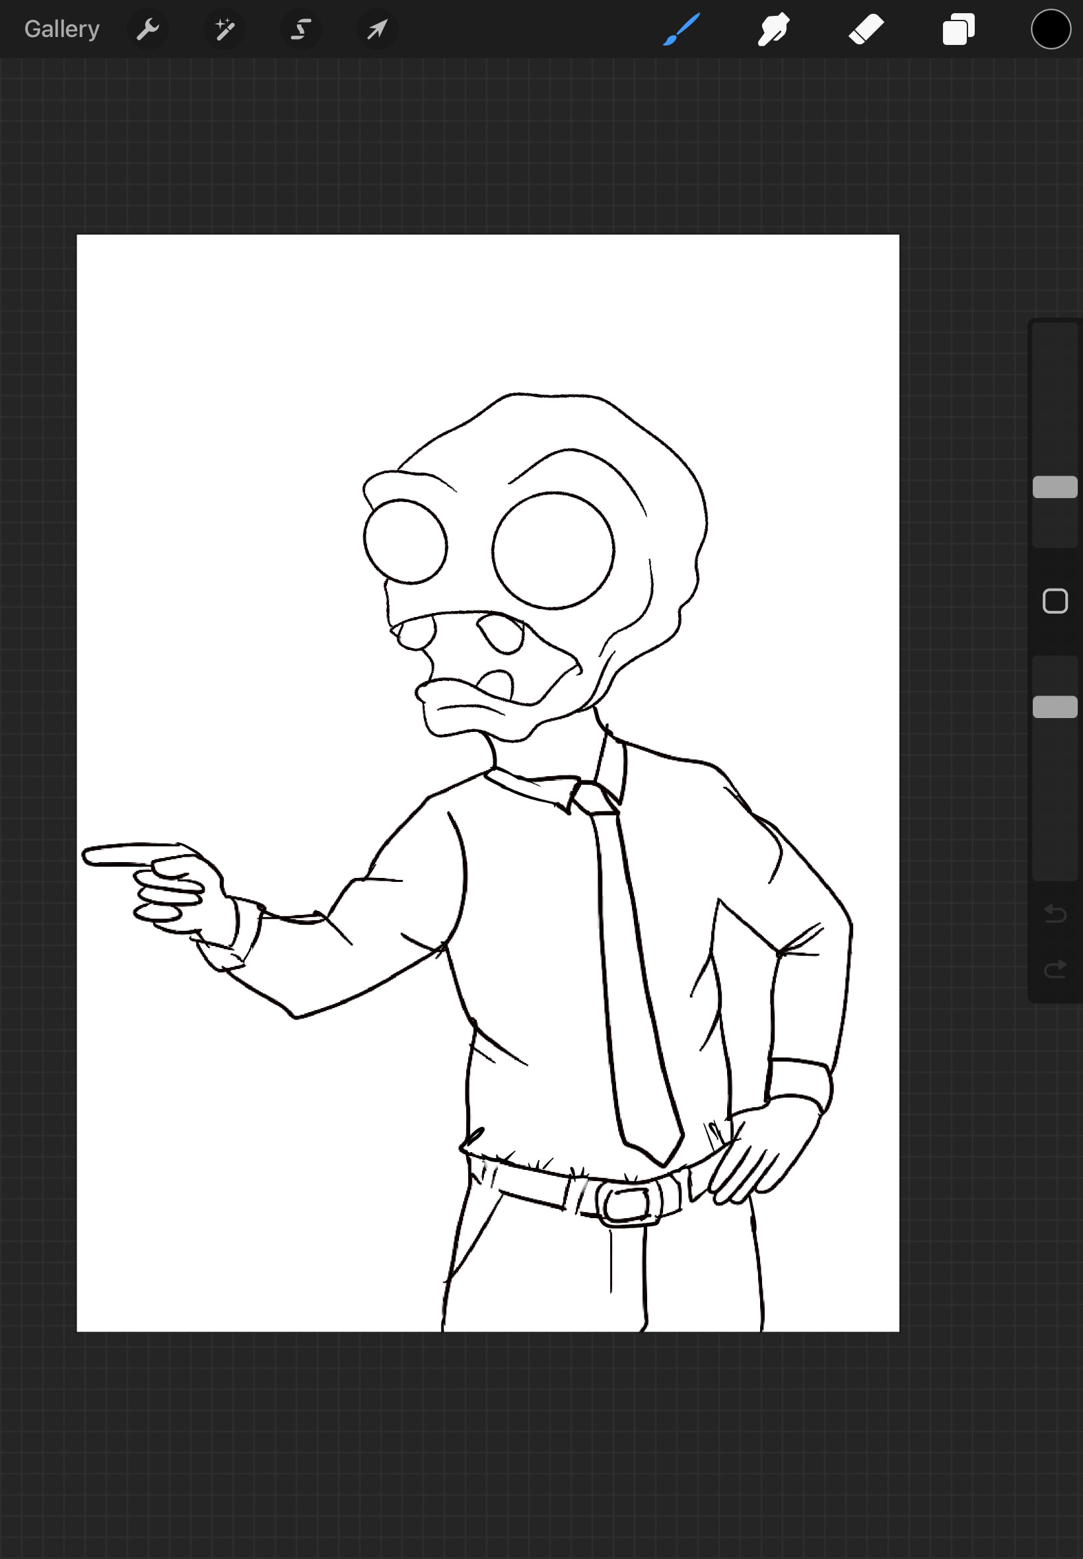Select the Eraser tool
The height and width of the screenshot is (1559, 1083).
[x=866, y=29]
